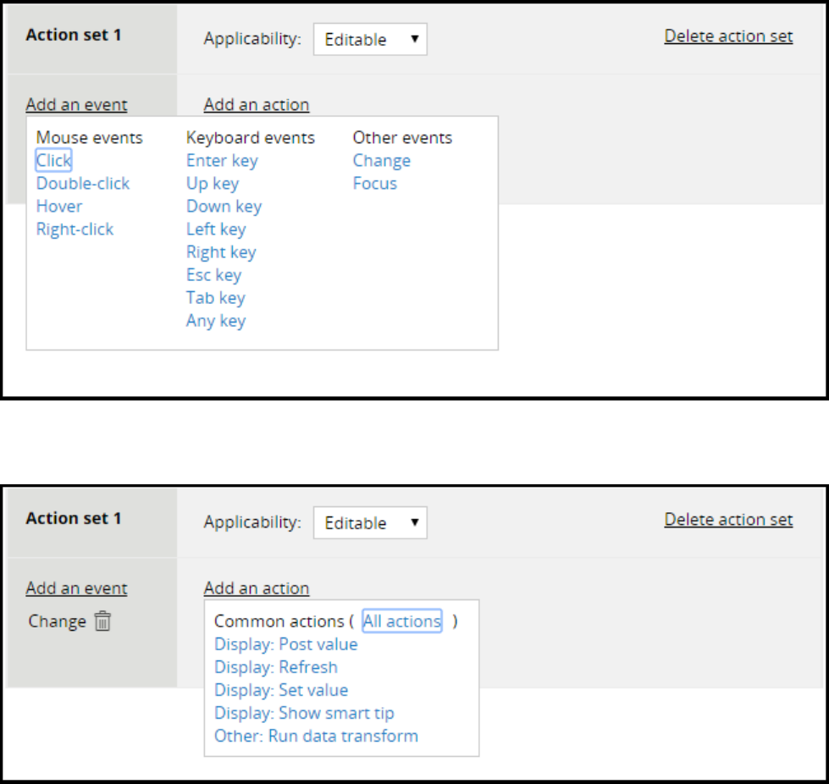The width and height of the screenshot is (829, 784).
Task: Select the Right-click mouse event
Action: click(75, 229)
